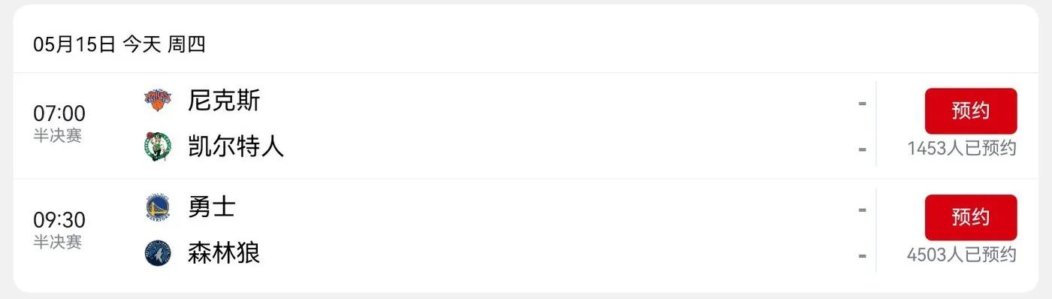Click the 半决赛 label under 09:30
Screen dimensions: 1052x299
[57, 242]
